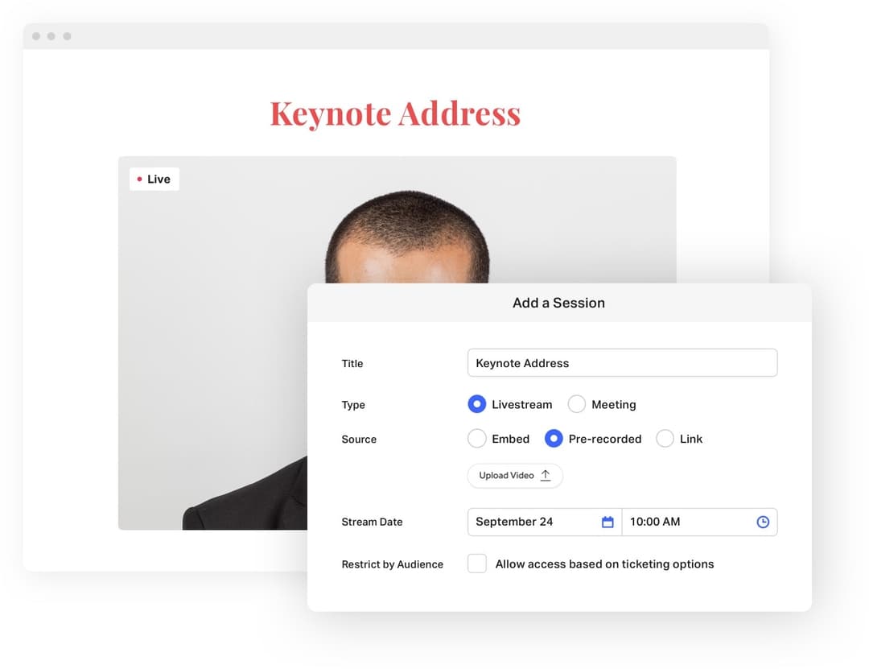Select the Meeting session type
Viewport: 869px width, 669px height.
[577, 404]
